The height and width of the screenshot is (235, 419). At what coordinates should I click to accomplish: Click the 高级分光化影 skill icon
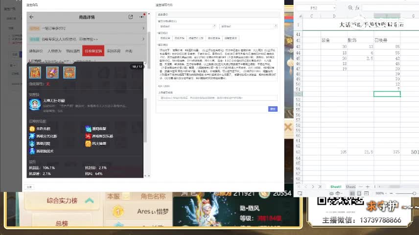coord(32,136)
